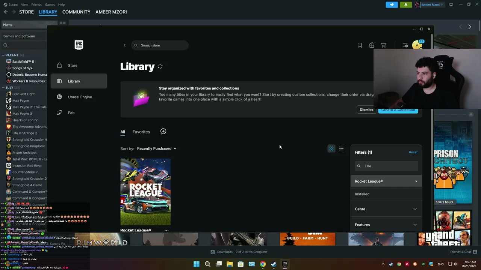Open Fab in the Epic sidebar
Screen dimensions: 481x270
[x=79, y=112]
